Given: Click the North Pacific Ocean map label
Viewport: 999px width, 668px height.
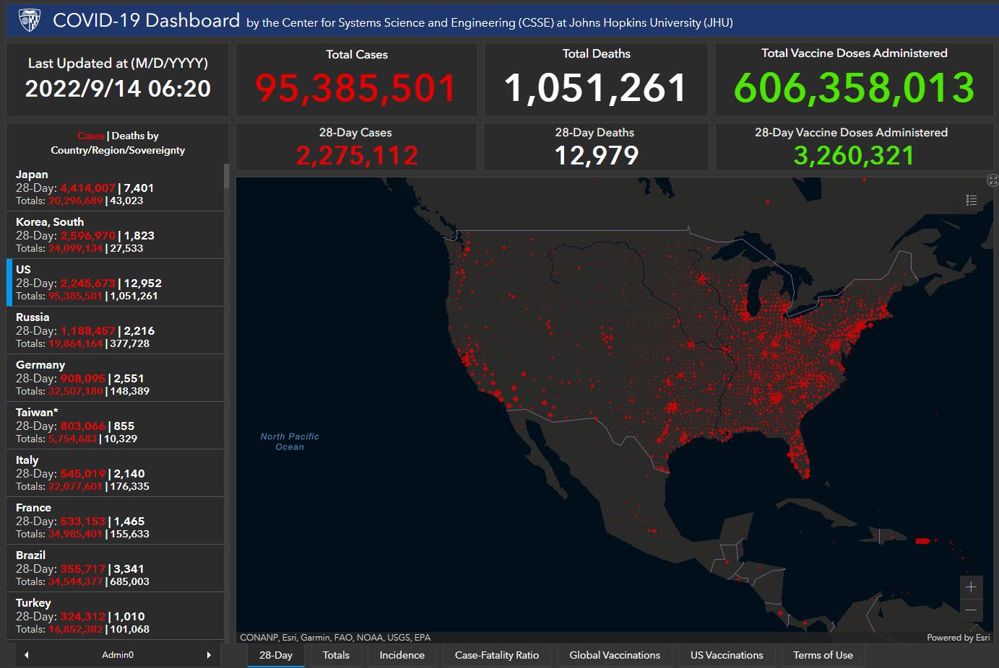Looking at the screenshot, I should (290, 441).
